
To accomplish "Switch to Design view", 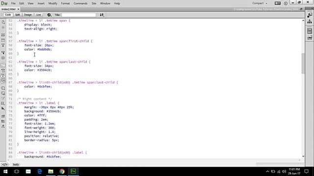I will pos(27,15).
